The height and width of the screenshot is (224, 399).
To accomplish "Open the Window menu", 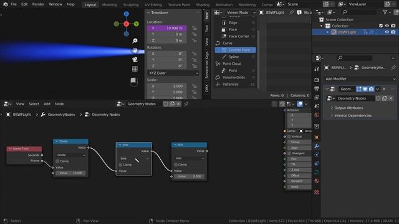I will [x=55, y=4].
